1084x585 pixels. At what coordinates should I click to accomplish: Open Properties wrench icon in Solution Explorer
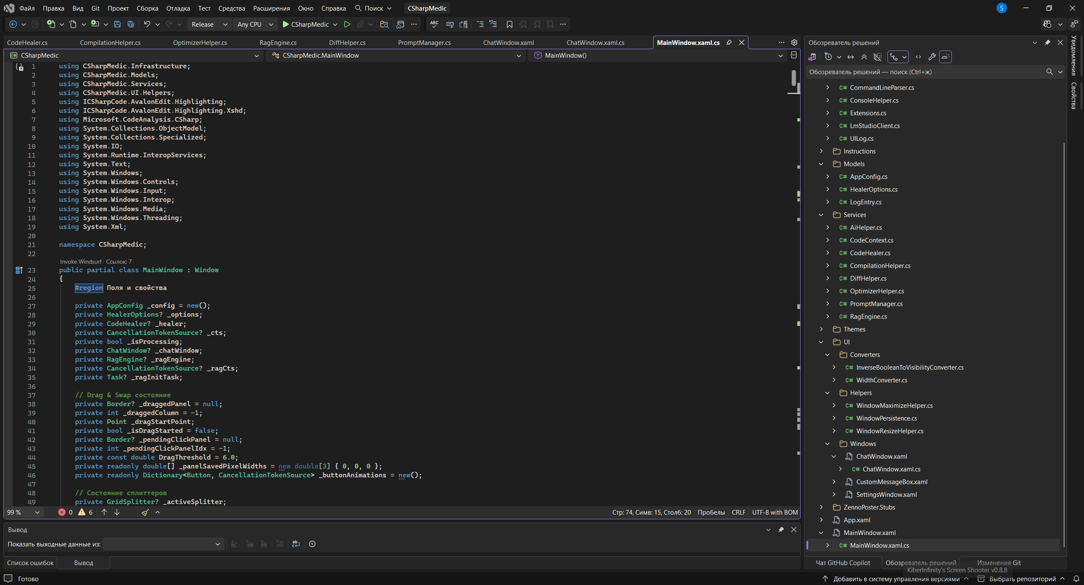point(932,57)
